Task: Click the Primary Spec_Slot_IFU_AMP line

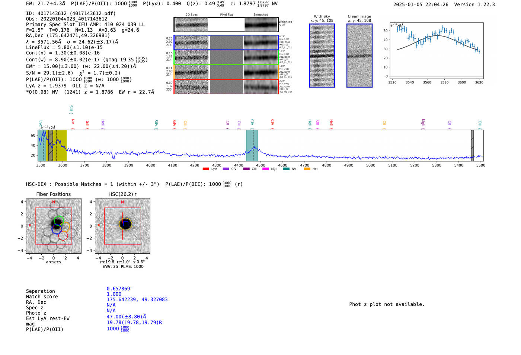Action: click(85, 25)
